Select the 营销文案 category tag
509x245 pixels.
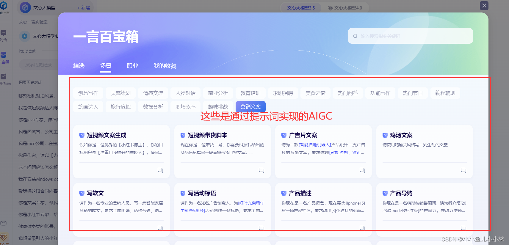250,107
